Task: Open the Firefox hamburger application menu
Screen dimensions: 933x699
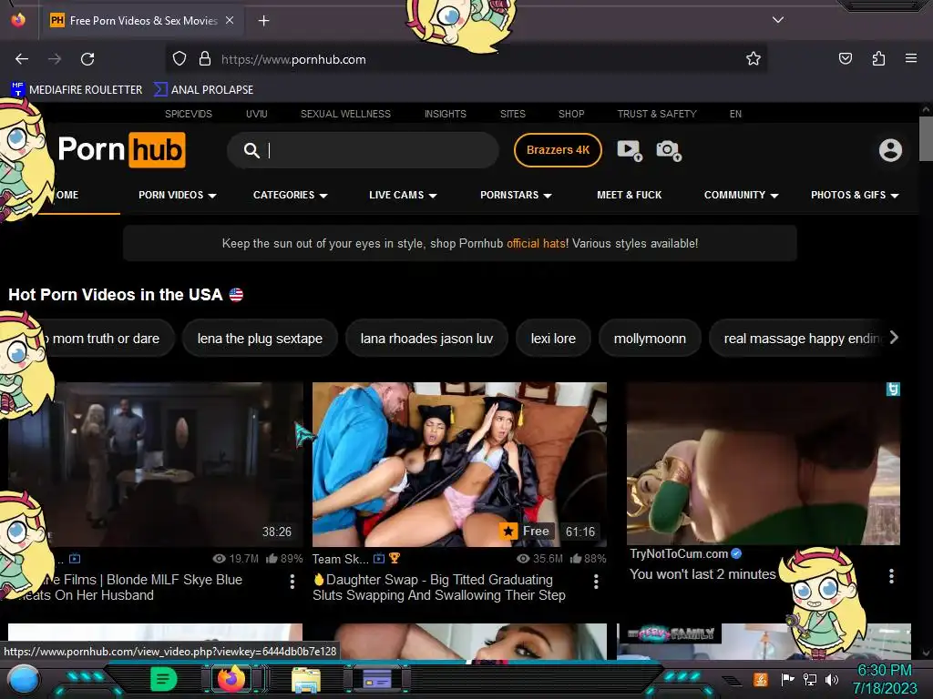Action: click(910, 58)
